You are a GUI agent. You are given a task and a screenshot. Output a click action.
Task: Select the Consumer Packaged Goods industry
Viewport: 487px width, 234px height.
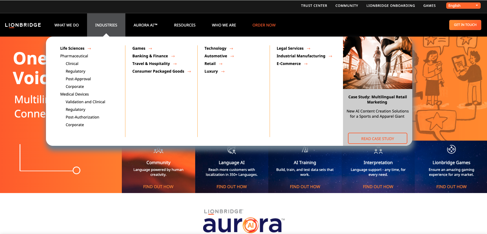[158, 71]
